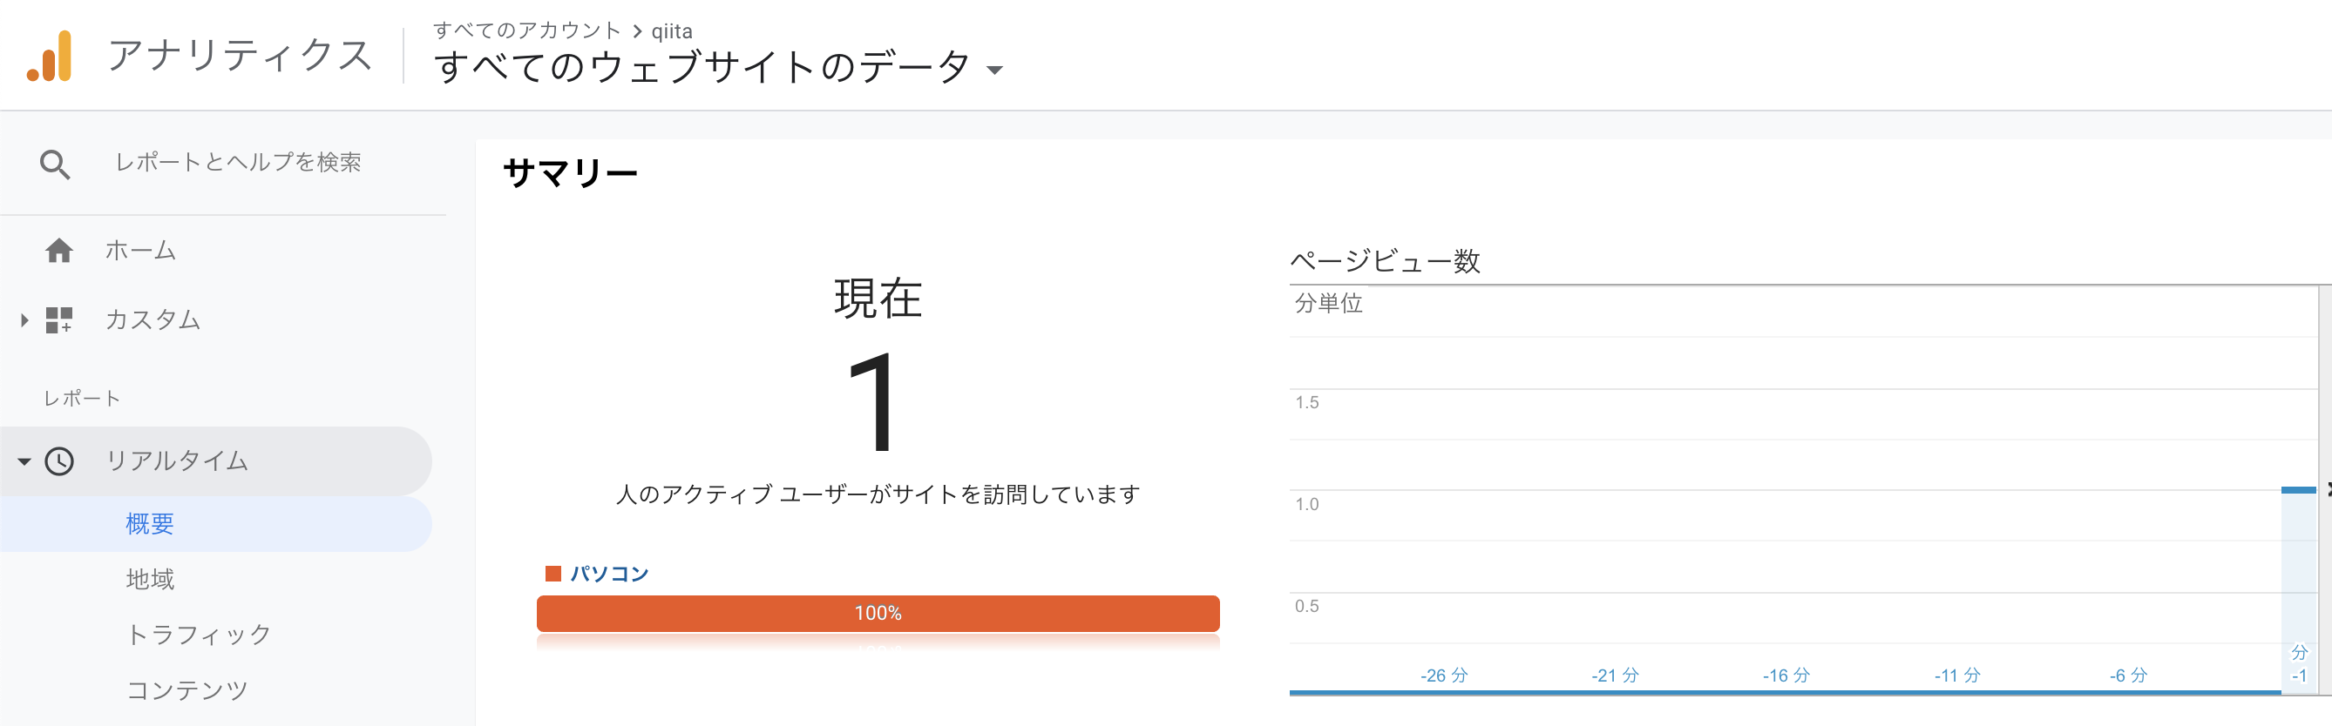Click the orange パソコン legend square
Image resolution: width=2332 pixels, height=726 pixels.
(553, 571)
